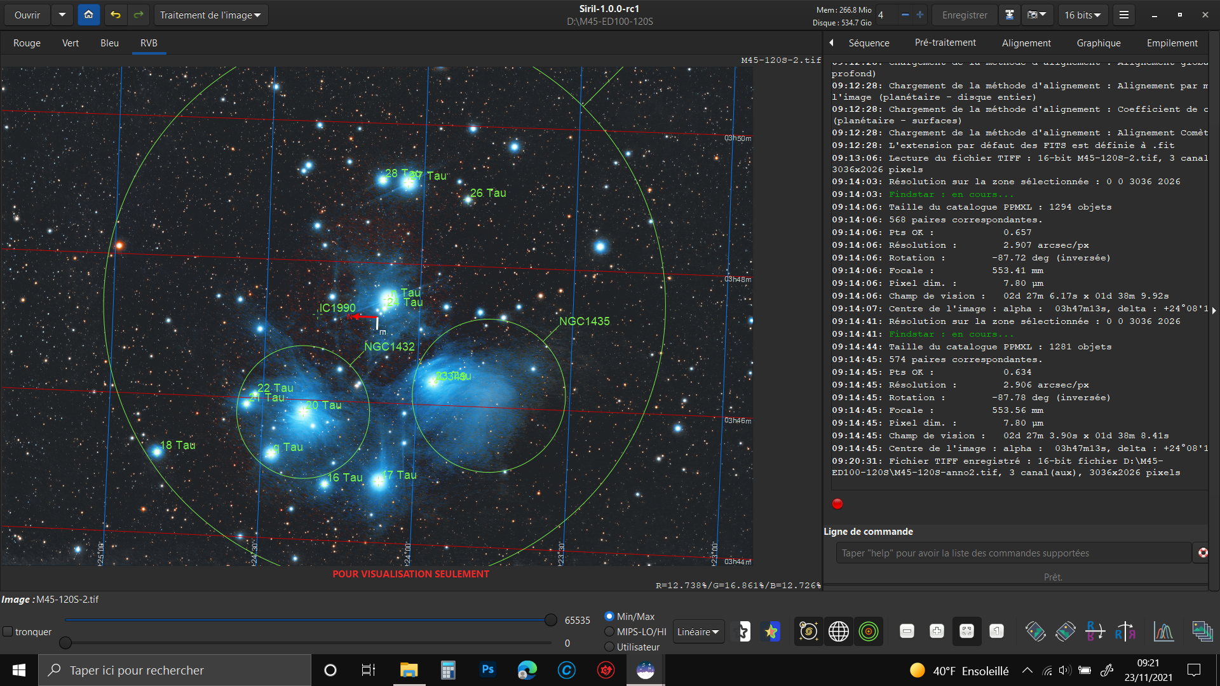
Task: Click the hamburger menu icon
Action: click(1123, 15)
